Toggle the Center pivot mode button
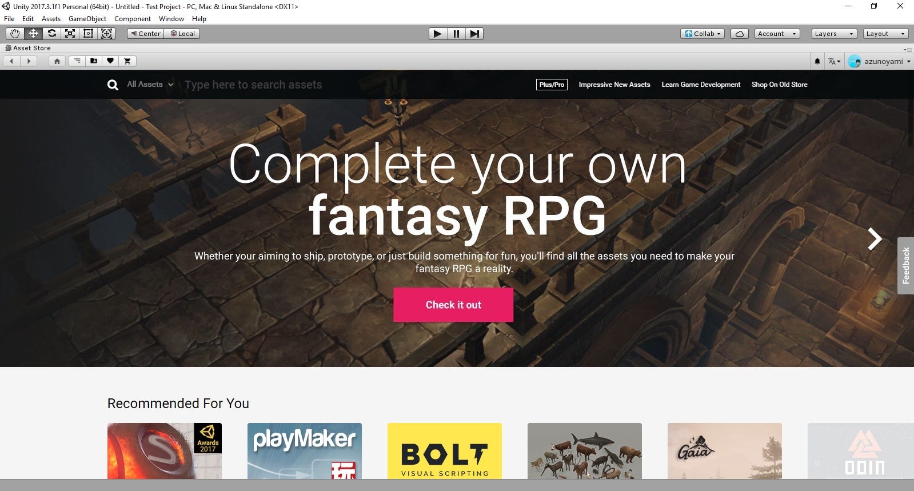Image resolution: width=914 pixels, height=491 pixels. point(145,34)
